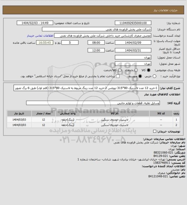Toggle the توضیحات خریدار checkbox
Image resolution: width=187 pixels, height=205 pixels.
155,131
